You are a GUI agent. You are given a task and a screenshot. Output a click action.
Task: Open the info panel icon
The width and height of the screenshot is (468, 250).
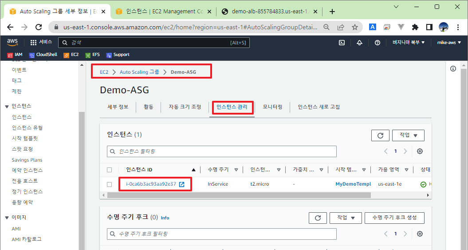click(x=453, y=69)
